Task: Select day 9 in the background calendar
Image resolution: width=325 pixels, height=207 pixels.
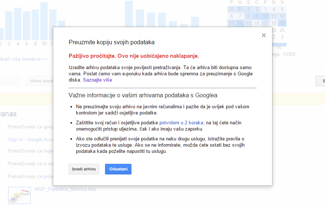Action: click(257, 16)
